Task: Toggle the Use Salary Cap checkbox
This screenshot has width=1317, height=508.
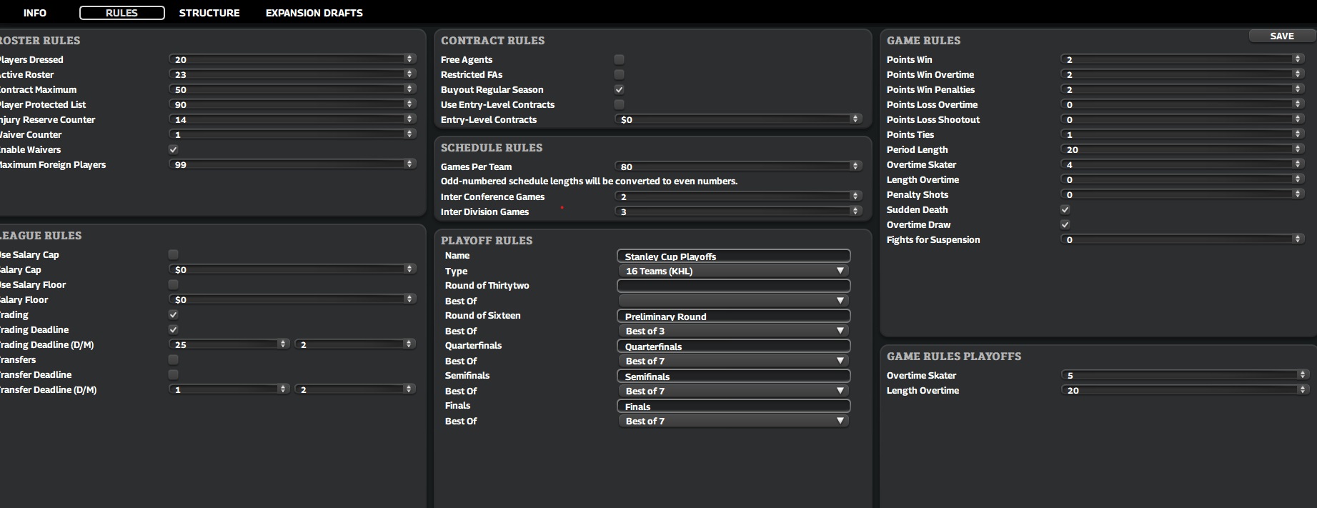Action: (x=173, y=254)
